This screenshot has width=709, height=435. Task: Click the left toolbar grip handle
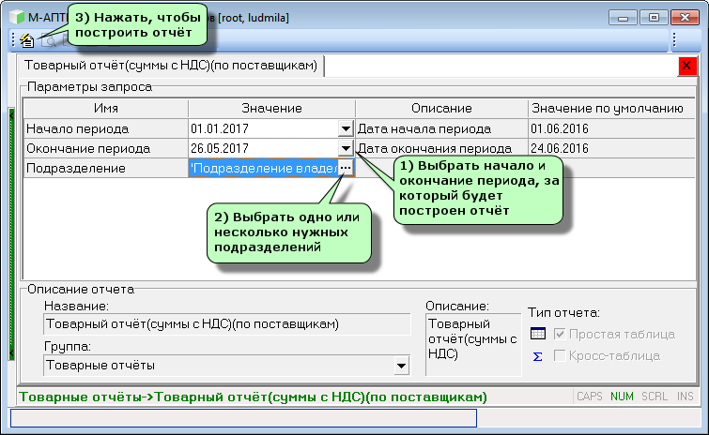(x=13, y=39)
